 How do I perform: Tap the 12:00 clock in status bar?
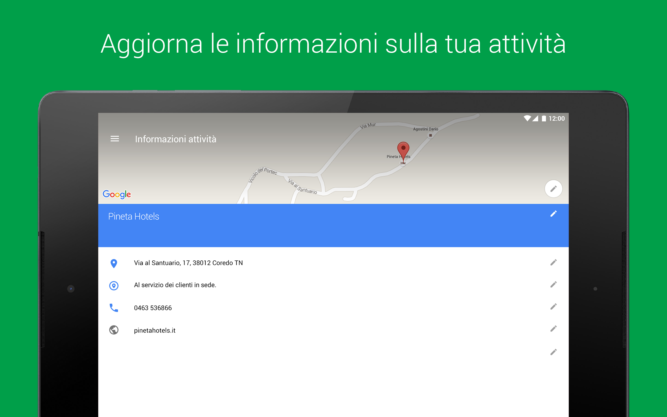(557, 118)
